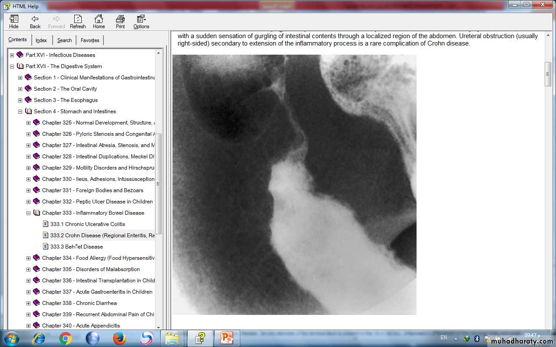Click the Hide toolbar icon

coord(14,22)
